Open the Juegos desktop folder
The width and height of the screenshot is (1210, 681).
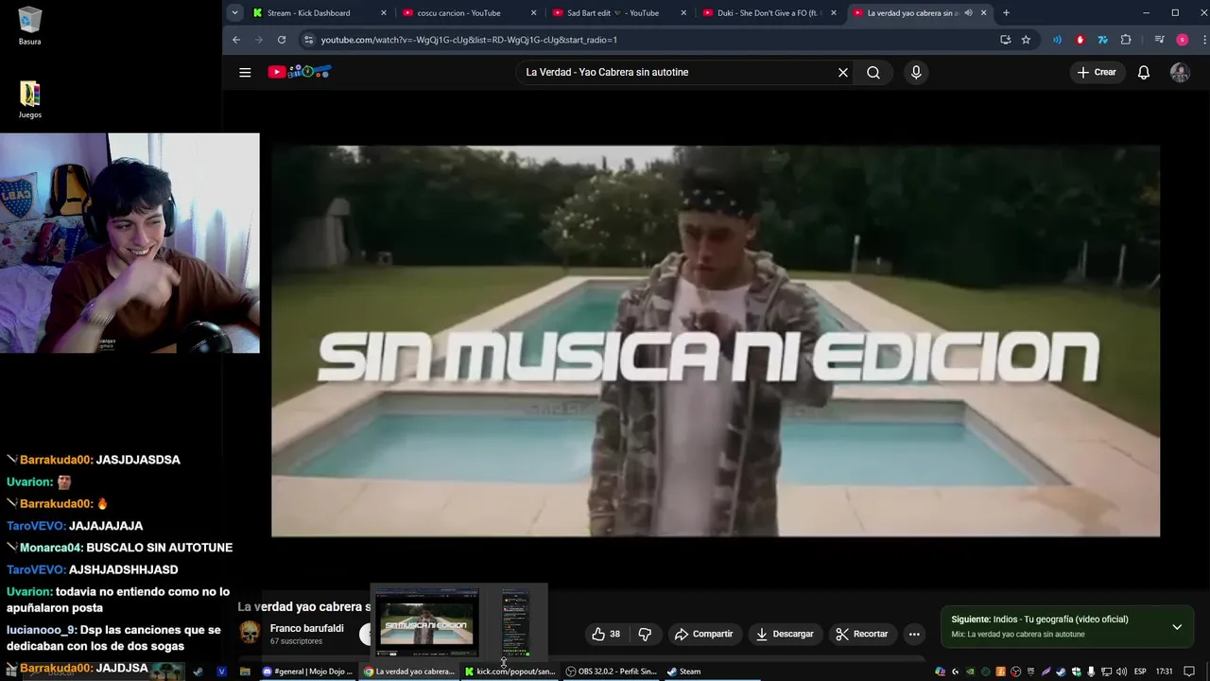(29, 99)
